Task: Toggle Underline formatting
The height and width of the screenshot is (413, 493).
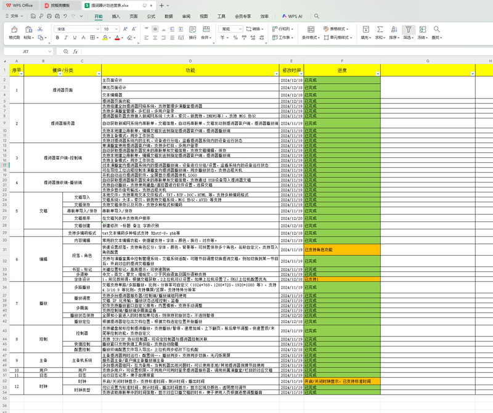Action: [x=75, y=38]
